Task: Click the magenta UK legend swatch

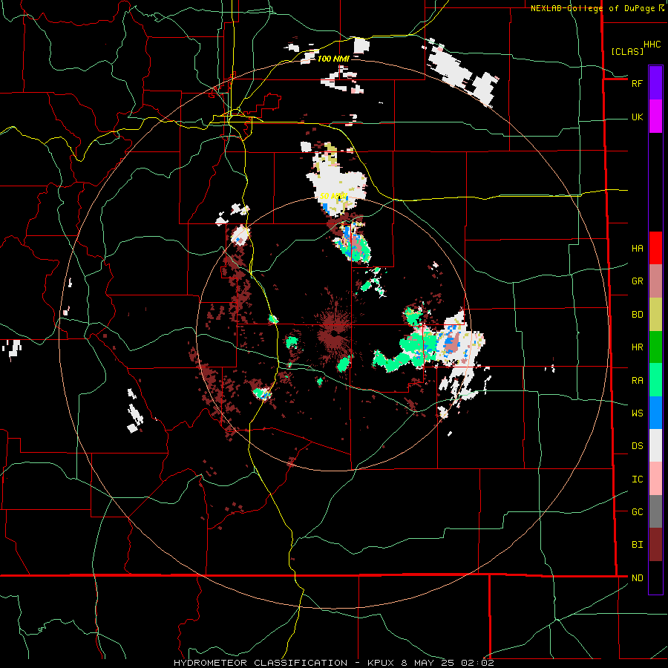Action: [x=655, y=117]
